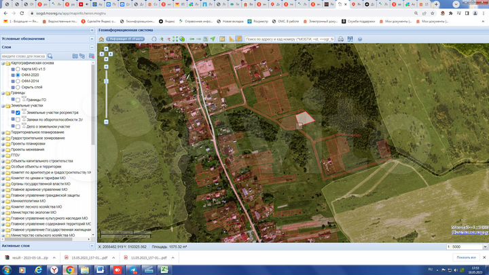
Task: Click the address and cadastral number search field
Action: click(289, 39)
